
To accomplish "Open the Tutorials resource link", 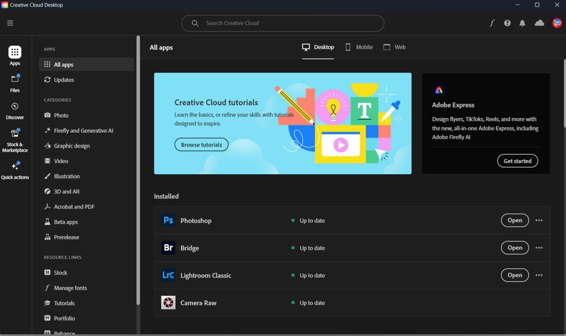I will (87, 303).
